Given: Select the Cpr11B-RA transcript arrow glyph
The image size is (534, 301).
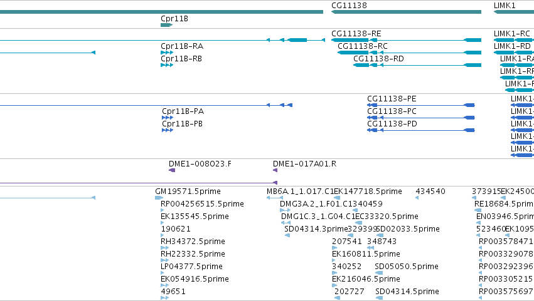Looking at the screenshot, I should pyautogui.click(x=167, y=53).
